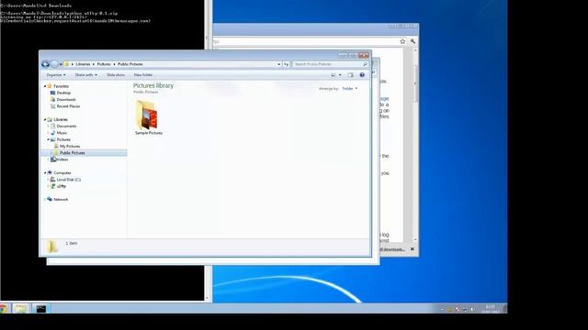This screenshot has height=330, width=588.
Task: Click the '1 item' status text
Action: (x=72, y=244)
